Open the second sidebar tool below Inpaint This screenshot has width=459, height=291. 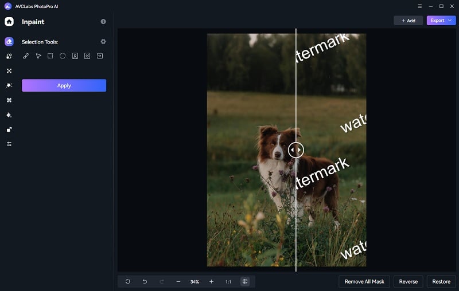click(9, 56)
